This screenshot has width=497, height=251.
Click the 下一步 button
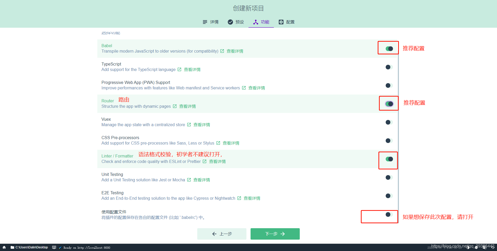click(x=275, y=234)
